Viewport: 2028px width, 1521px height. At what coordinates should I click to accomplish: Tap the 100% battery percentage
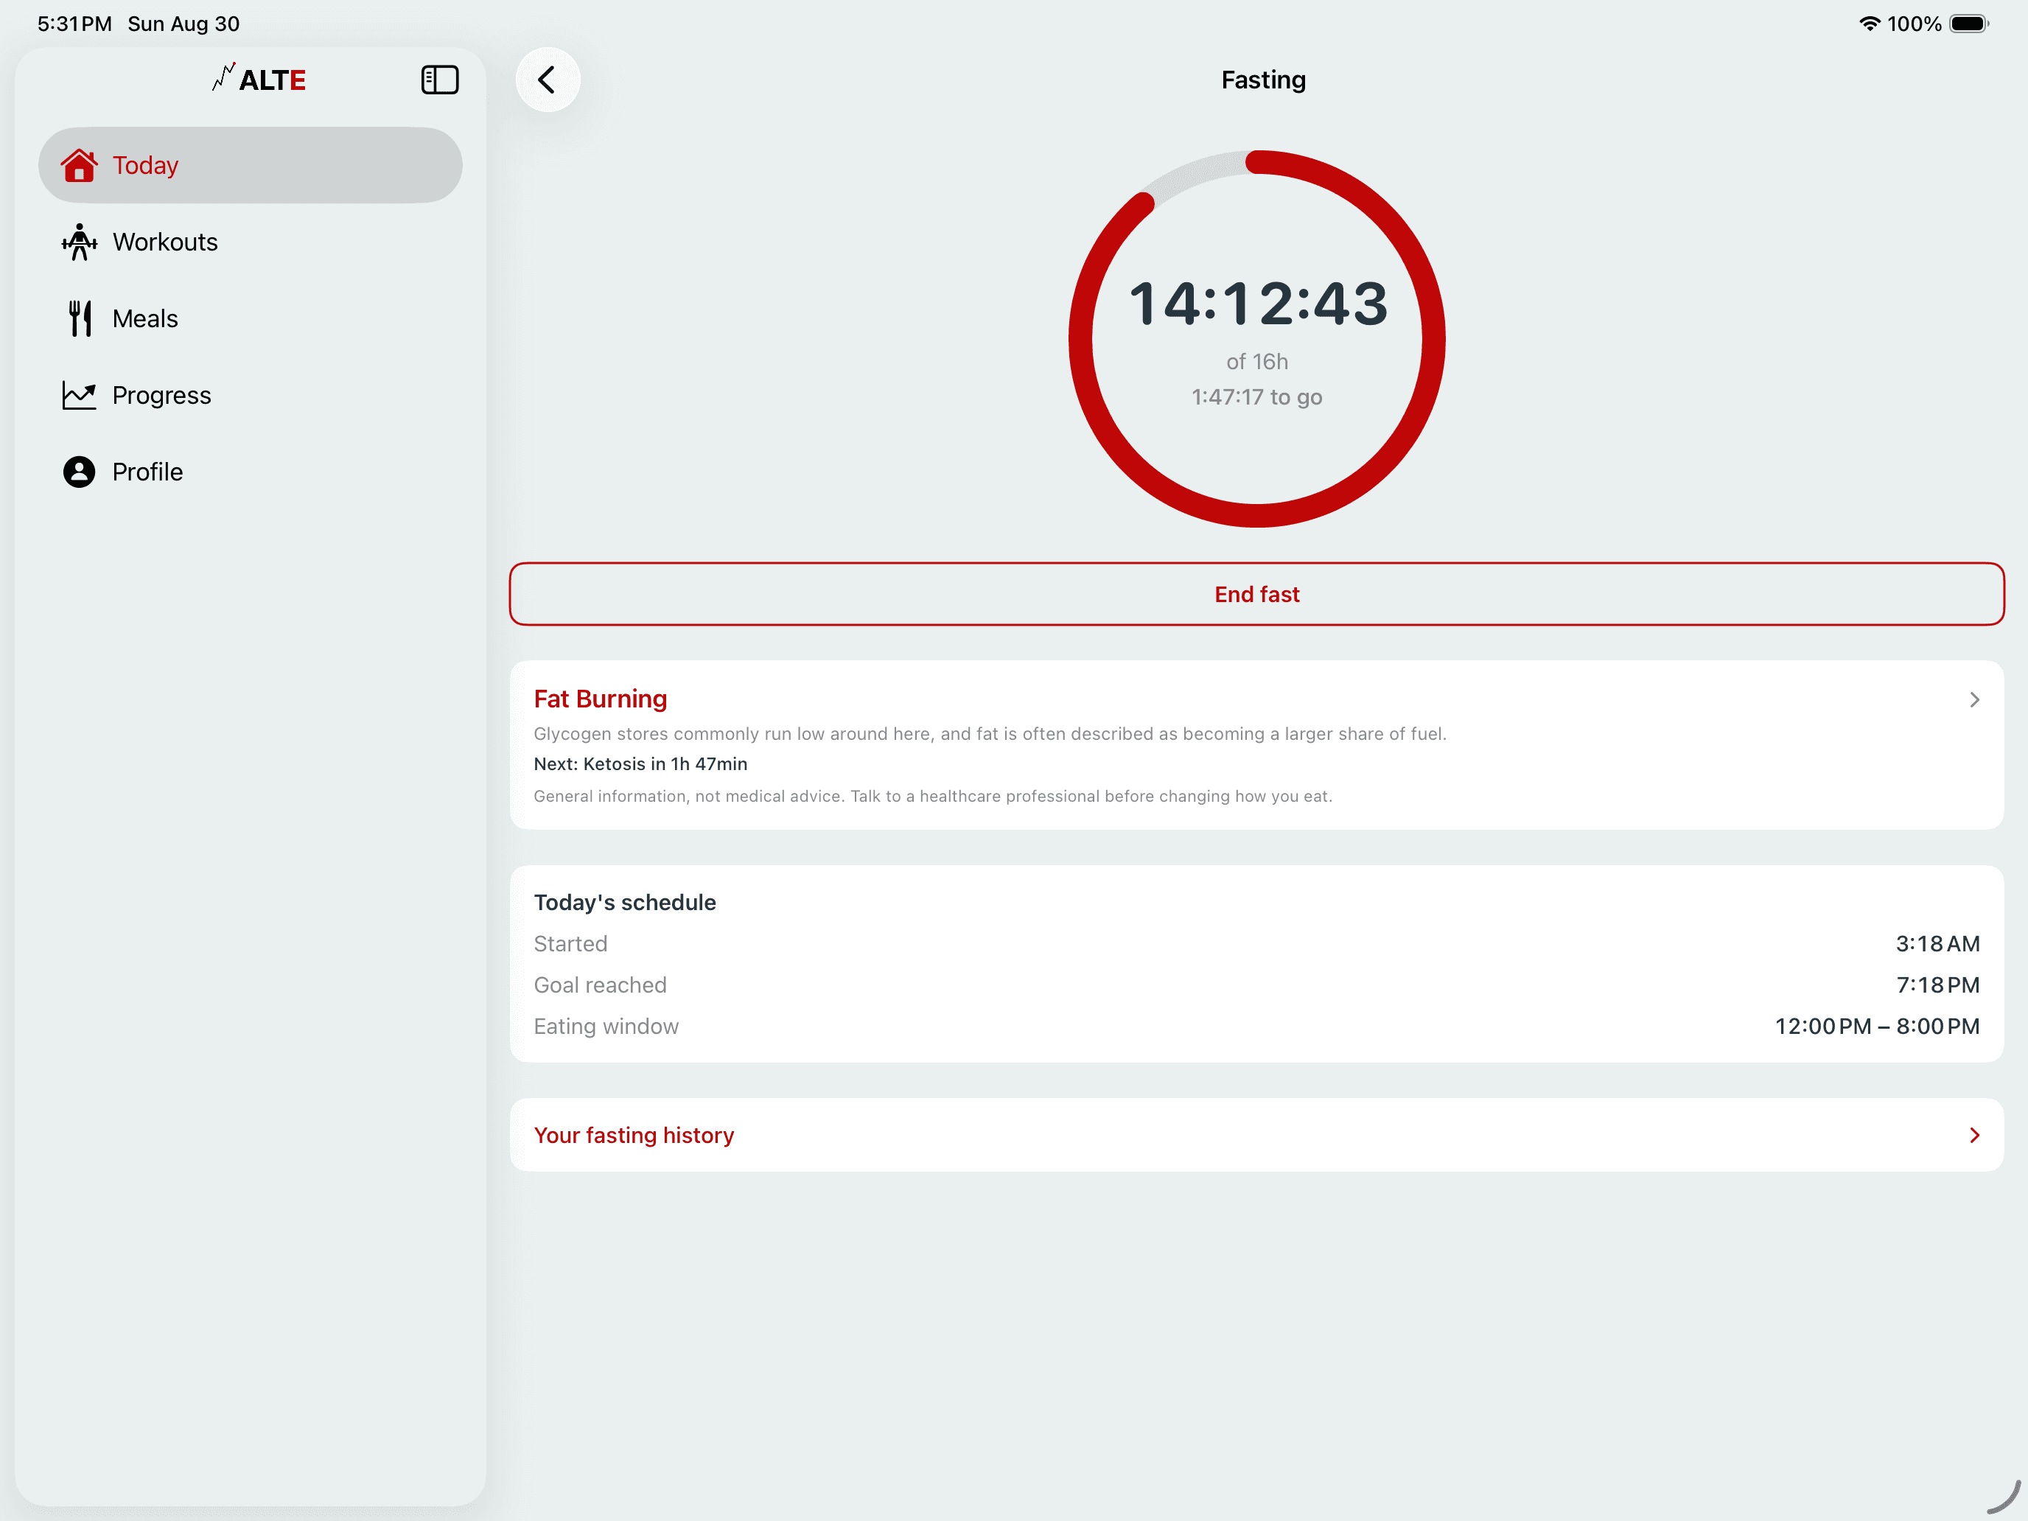1913,24
